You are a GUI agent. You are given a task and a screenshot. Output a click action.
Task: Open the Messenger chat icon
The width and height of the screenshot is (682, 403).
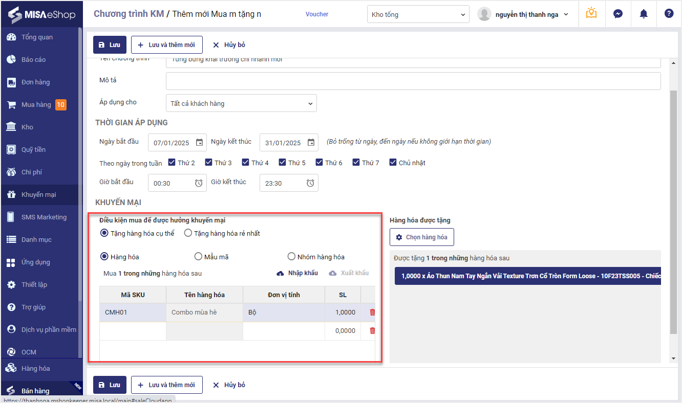point(618,14)
